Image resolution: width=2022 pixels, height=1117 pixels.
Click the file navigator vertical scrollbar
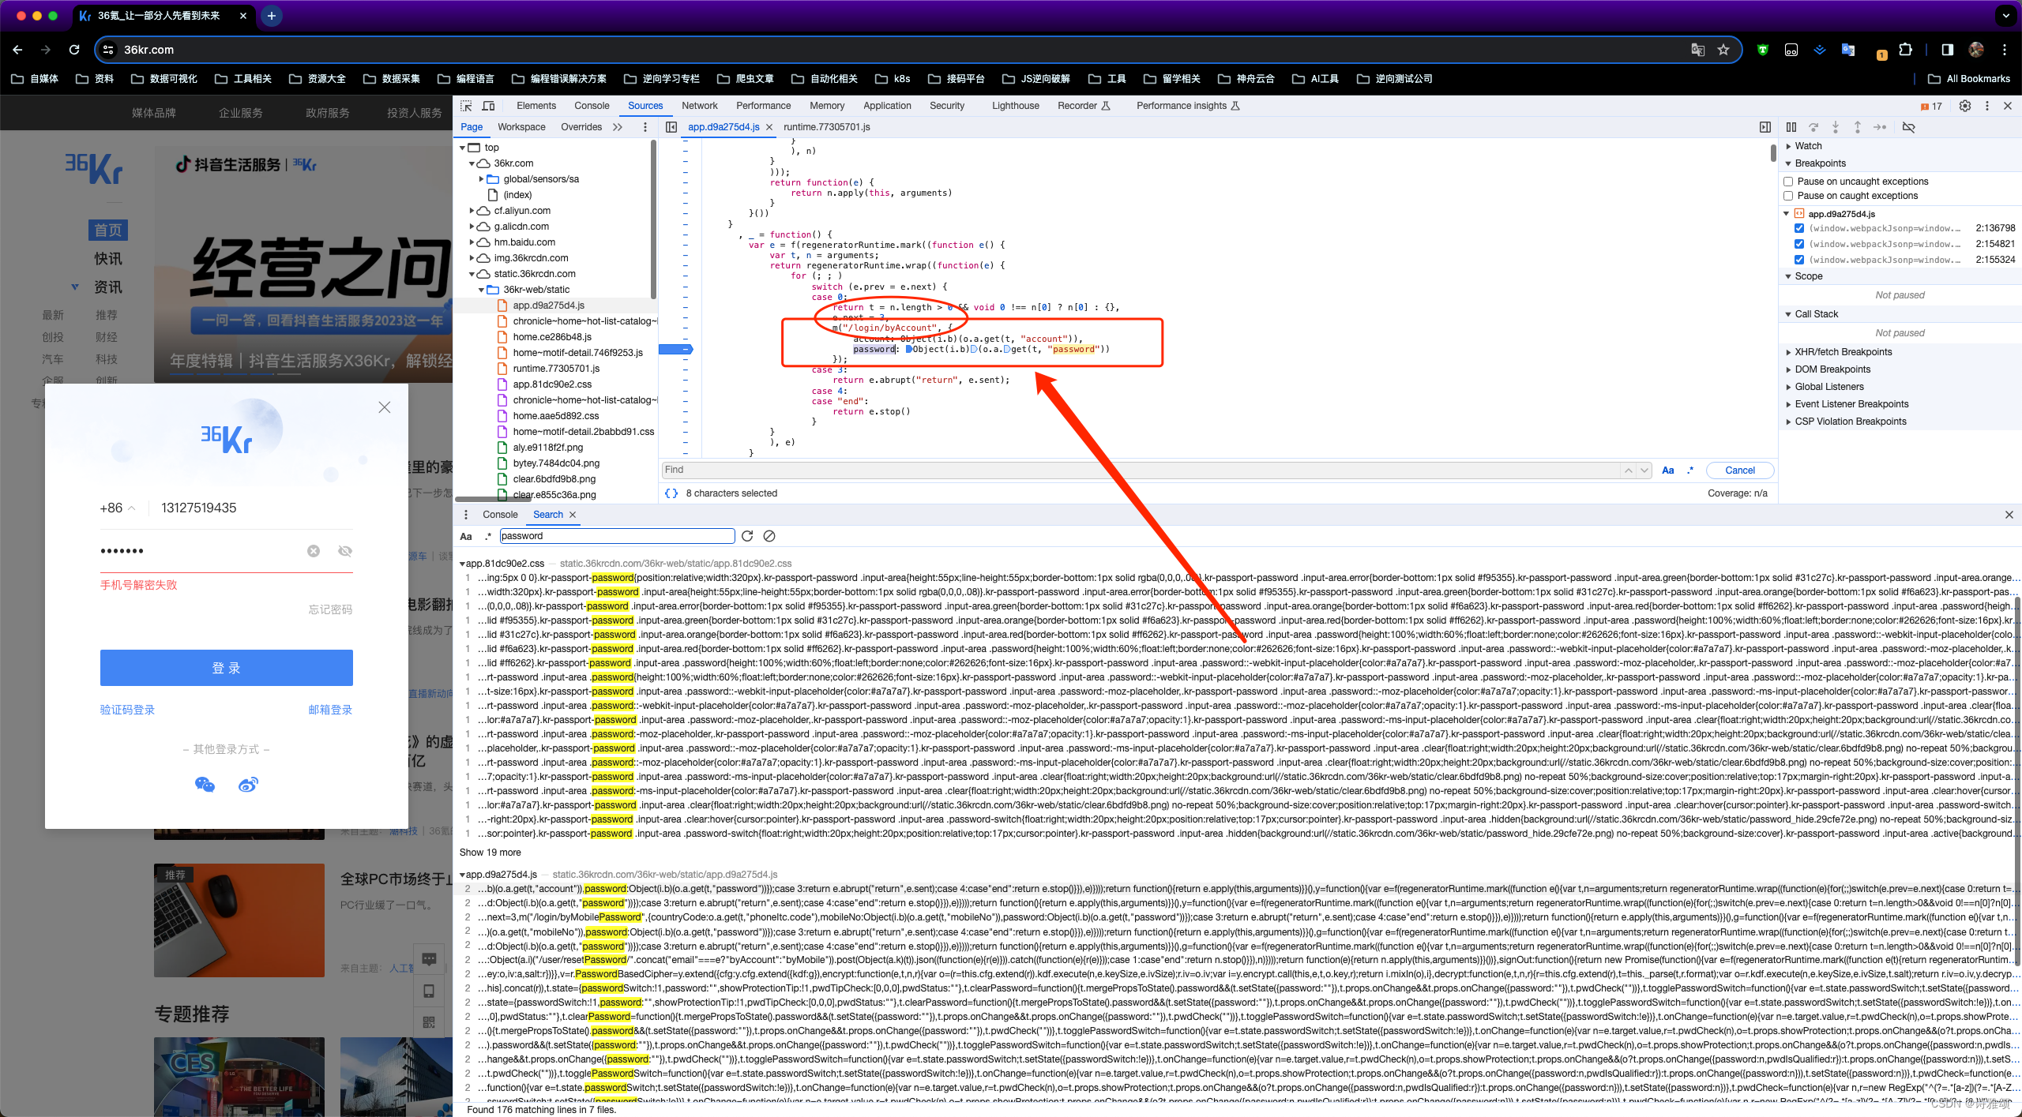point(653,221)
